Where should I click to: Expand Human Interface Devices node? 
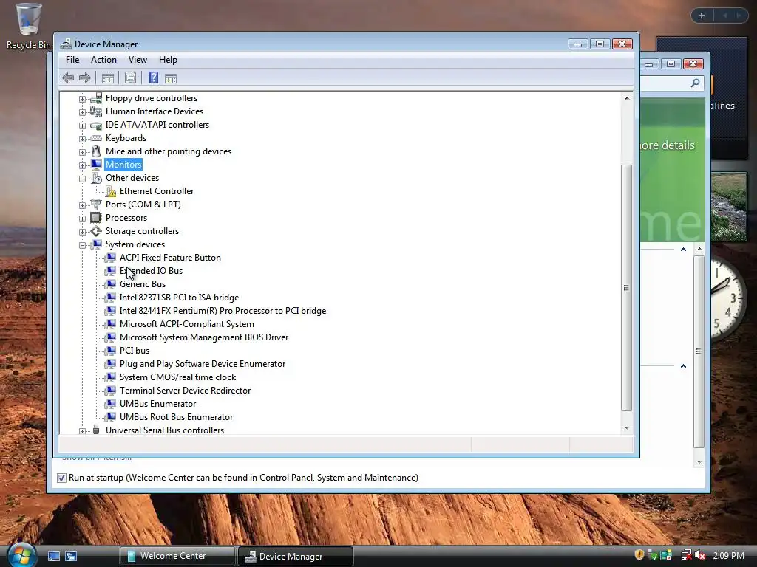pos(82,112)
